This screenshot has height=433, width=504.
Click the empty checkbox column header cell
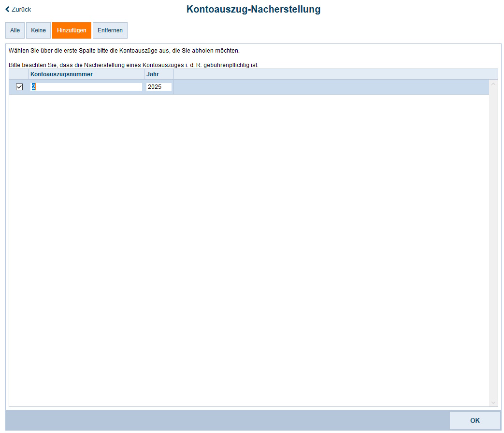19,74
